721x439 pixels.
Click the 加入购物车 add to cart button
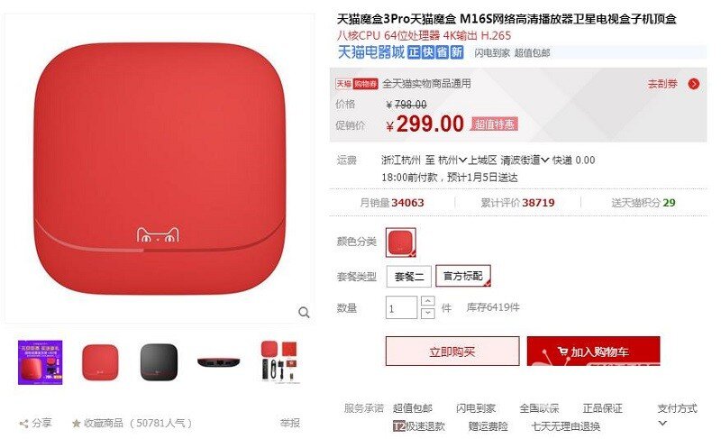593,352
